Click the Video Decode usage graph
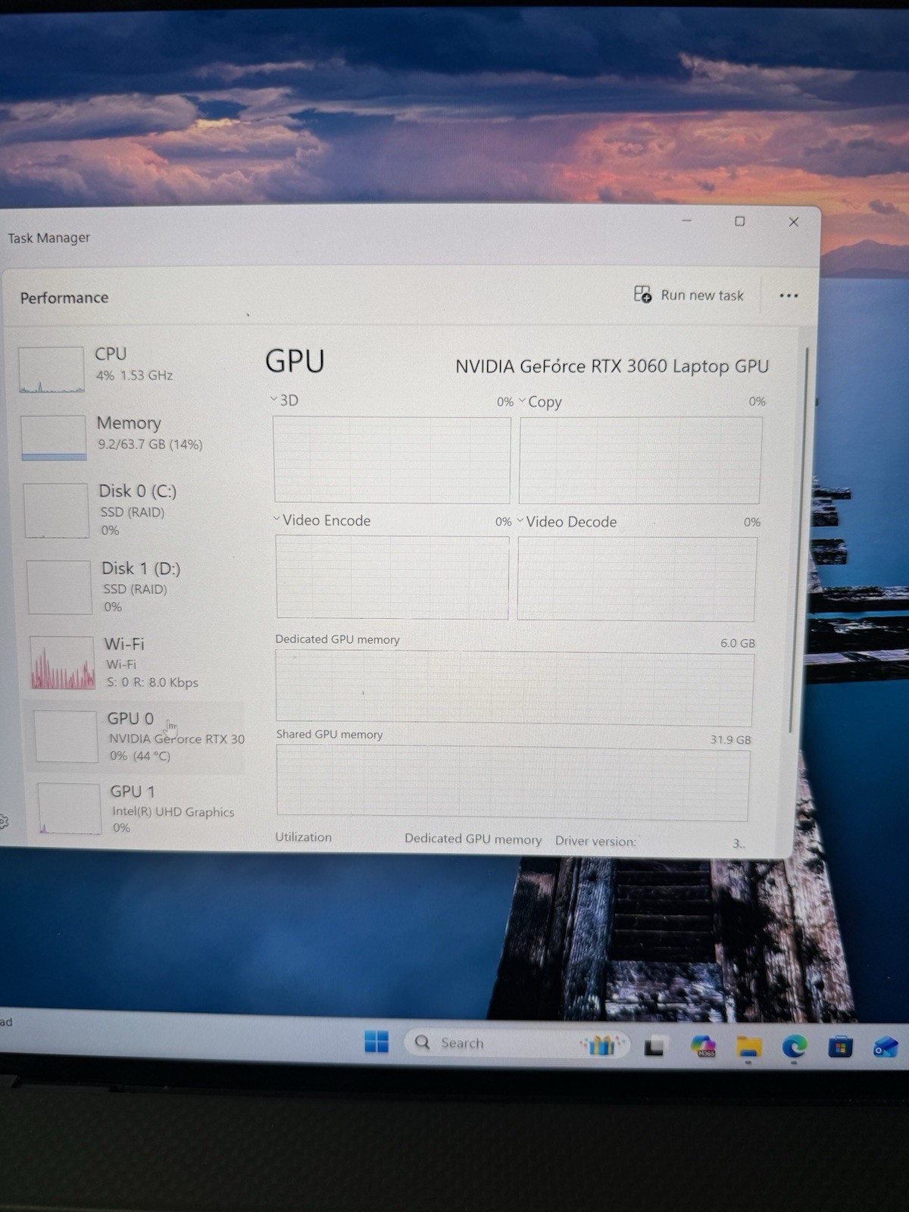Viewport: 909px width, 1212px height. [x=637, y=579]
